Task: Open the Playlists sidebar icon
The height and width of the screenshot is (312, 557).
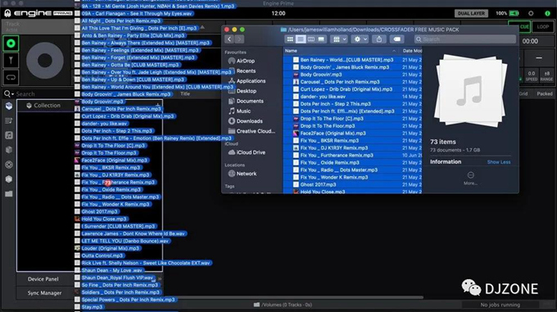Action: (9, 120)
